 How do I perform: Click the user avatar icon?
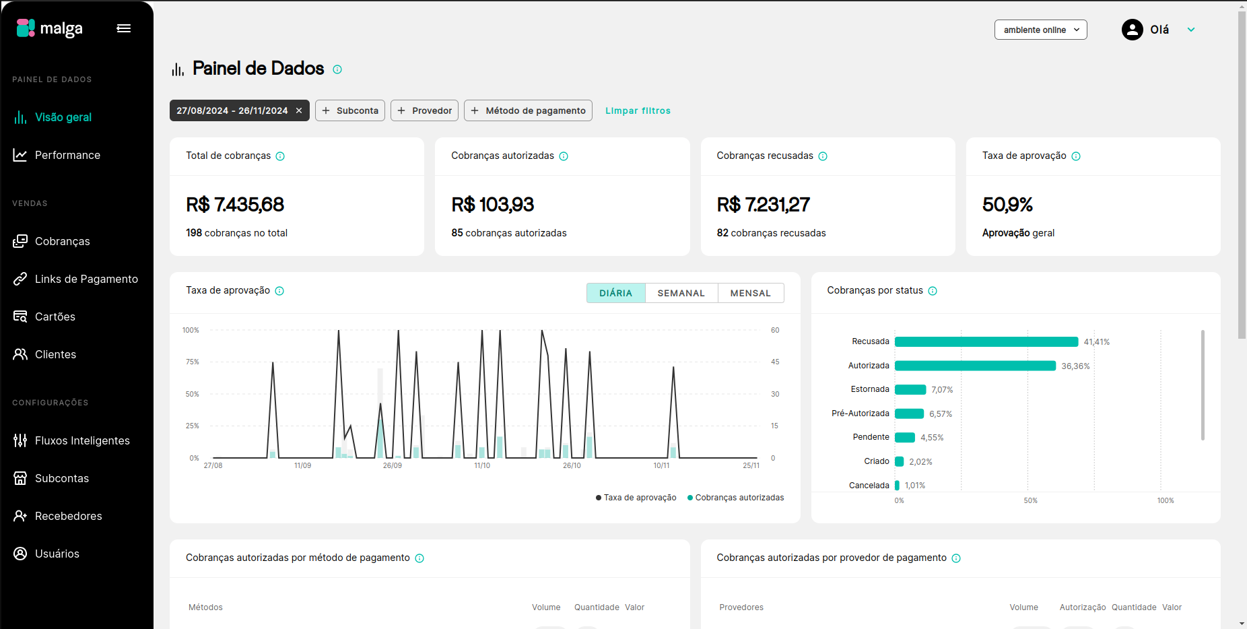pos(1133,30)
